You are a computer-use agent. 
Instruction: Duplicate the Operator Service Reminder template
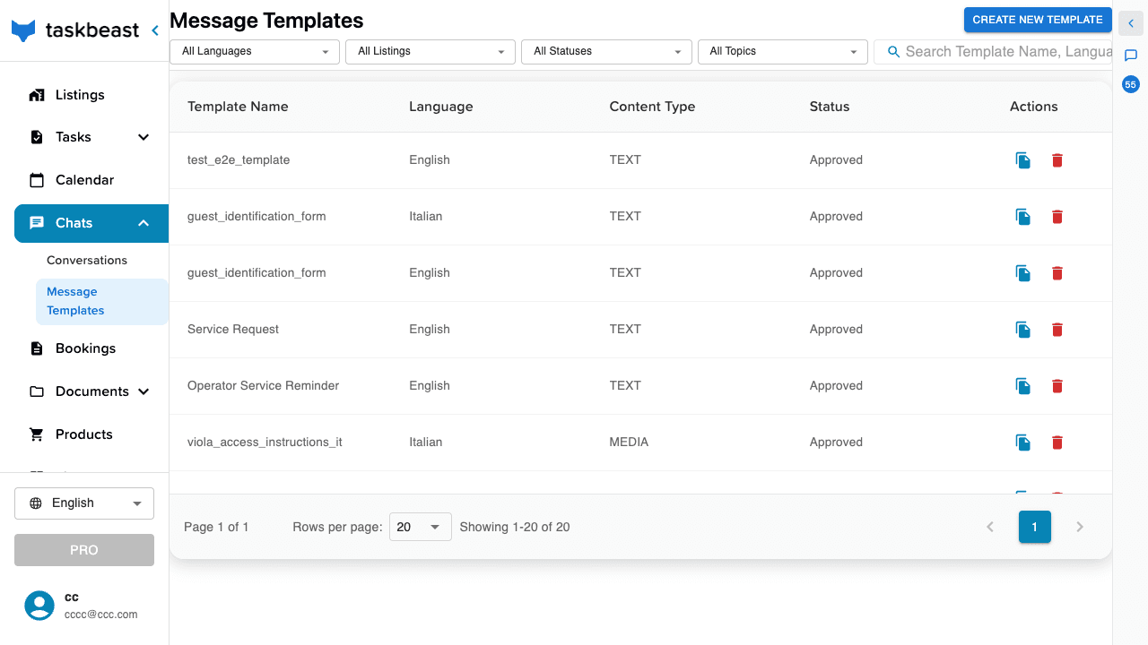[x=1022, y=386]
